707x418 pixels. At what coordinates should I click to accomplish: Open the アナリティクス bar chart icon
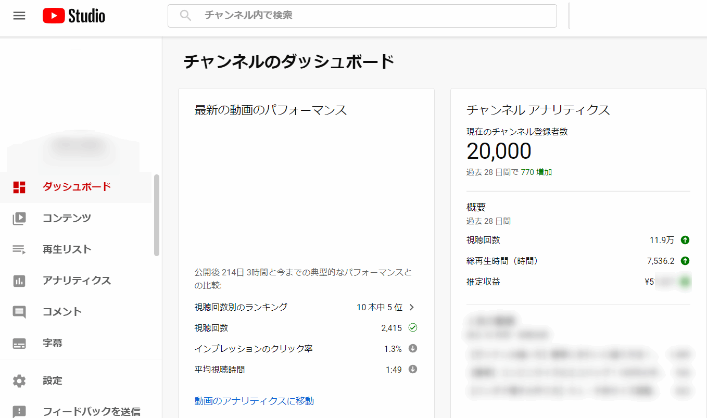(19, 281)
